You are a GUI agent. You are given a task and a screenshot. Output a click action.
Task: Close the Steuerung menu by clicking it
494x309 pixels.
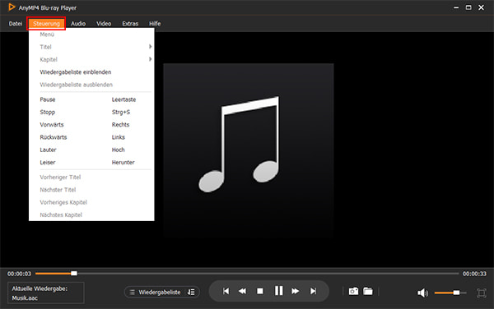click(46, 24)
